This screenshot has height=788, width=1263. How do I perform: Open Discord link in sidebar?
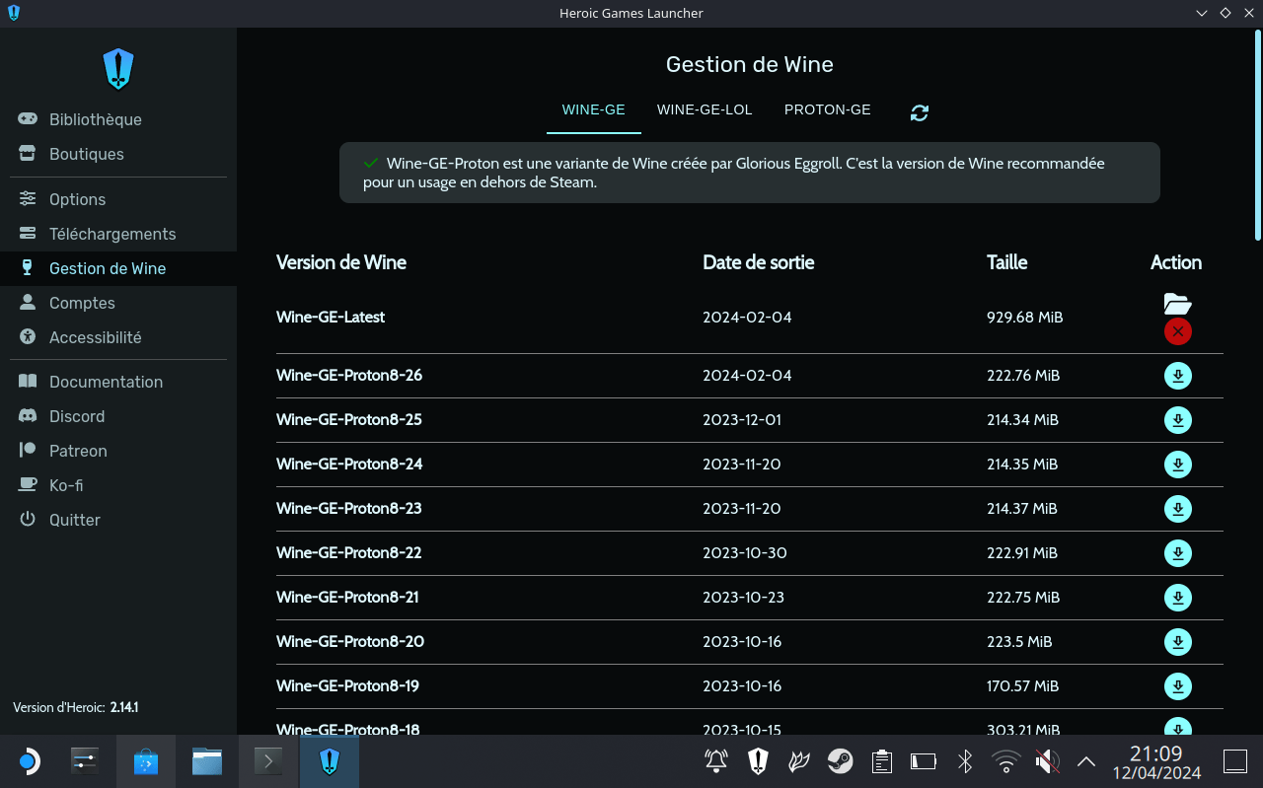click(x=118, y=416)
